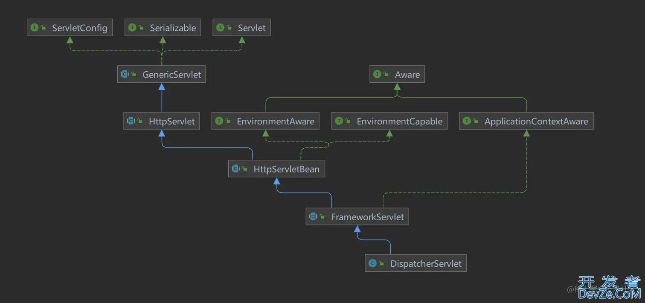Click the interface icon on EnvironmentCapable node
This screenshot has height=303, width=645.
(x=339, y=121)
